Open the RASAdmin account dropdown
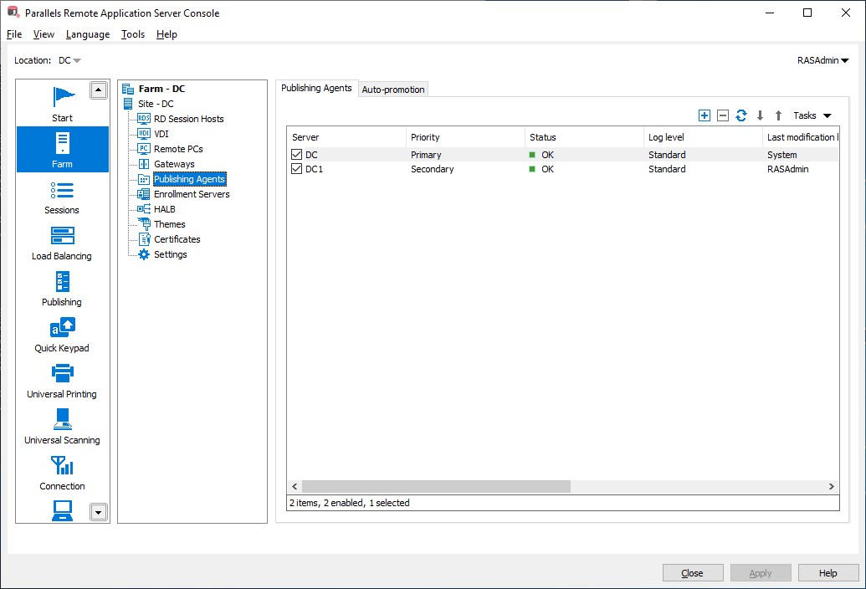This screenshot has height=589, width=866. tap(823, 60)
